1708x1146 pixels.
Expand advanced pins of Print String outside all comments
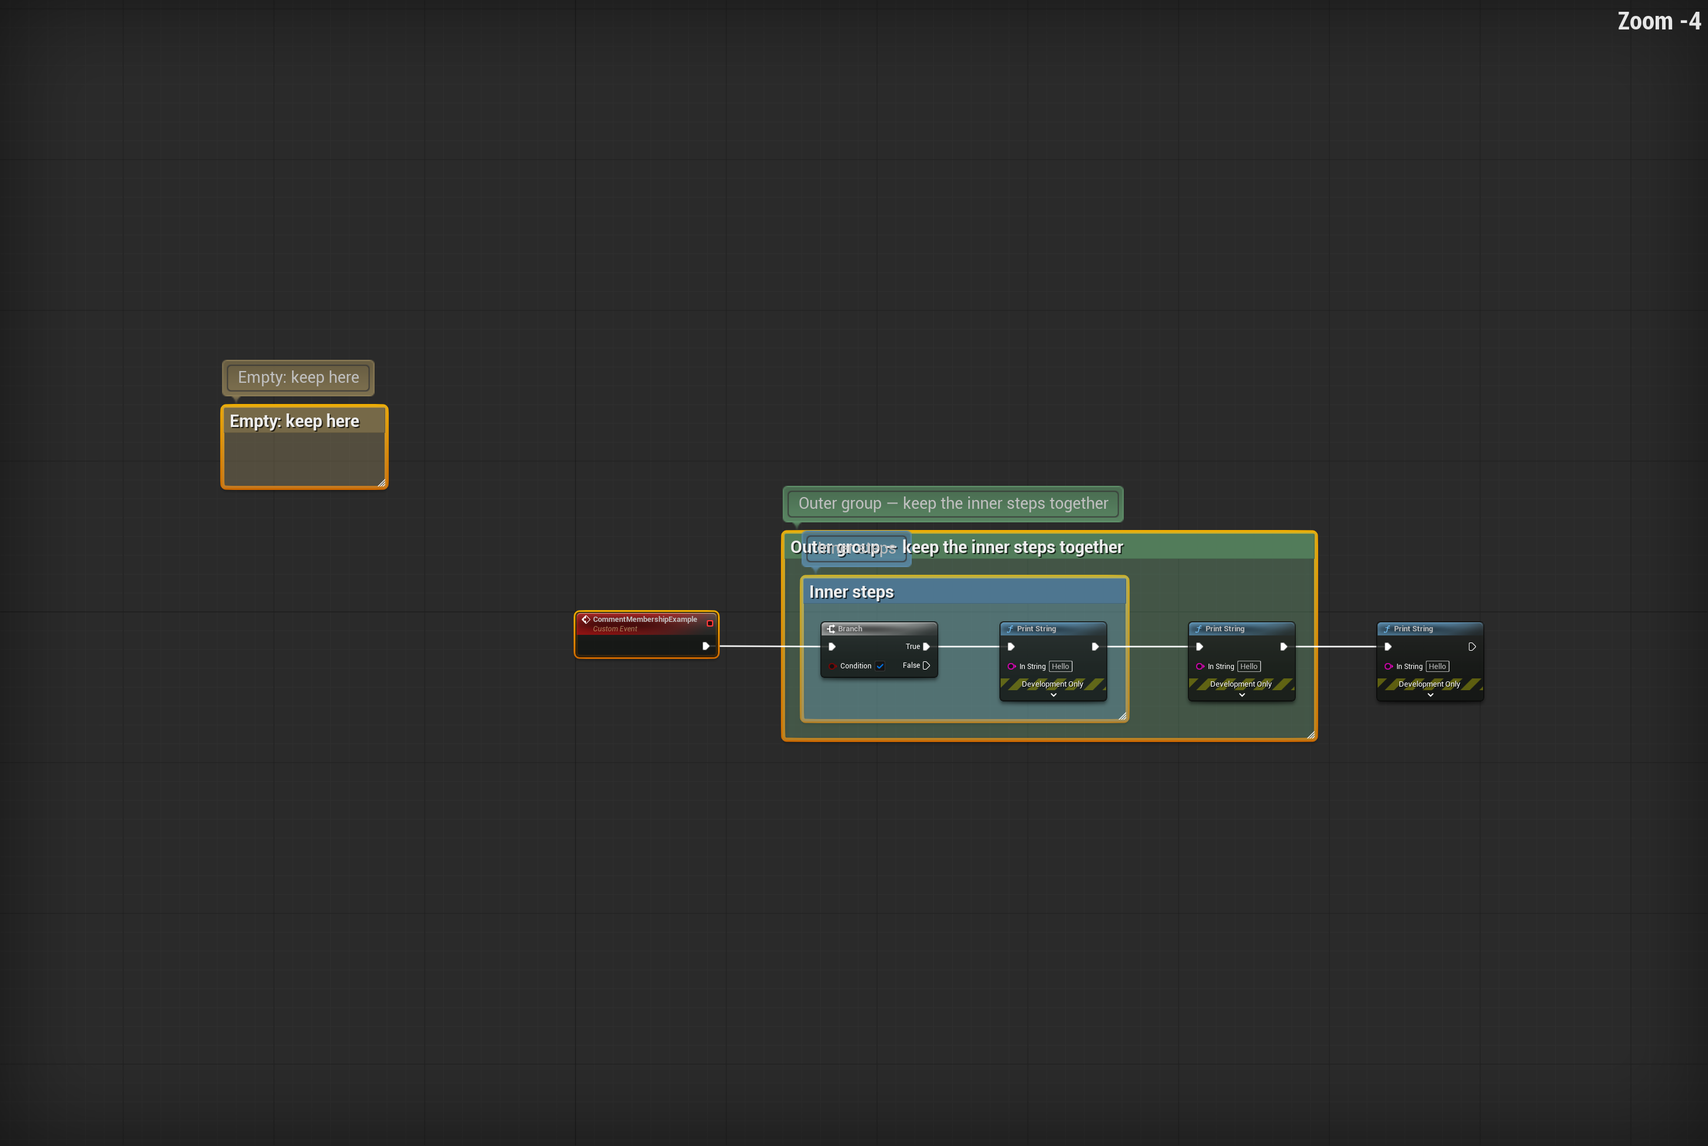coord(1430,695)
